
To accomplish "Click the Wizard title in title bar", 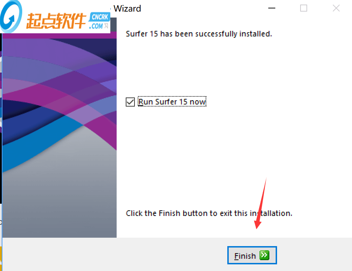I will tap(127, 8).
